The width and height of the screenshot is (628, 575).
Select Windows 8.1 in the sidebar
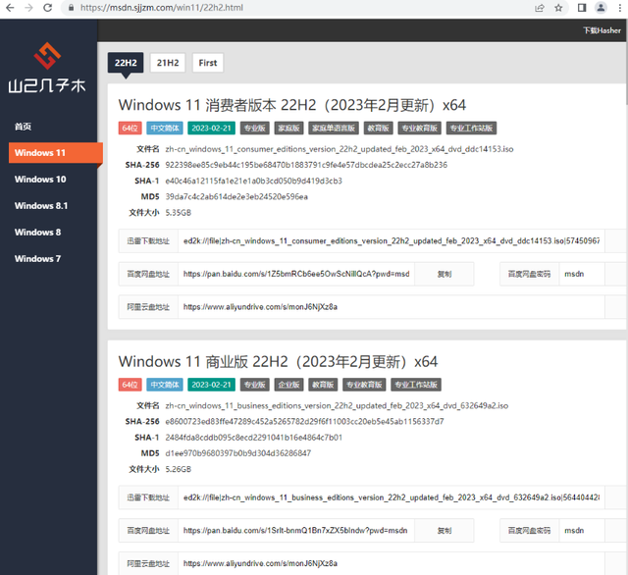41,205
